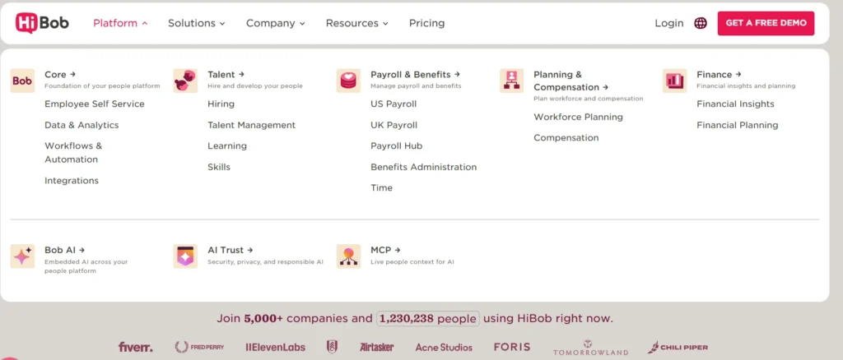Open the Resources dropdown menu
This screenshot has height=360, width=843.
[x=357, y=23]
